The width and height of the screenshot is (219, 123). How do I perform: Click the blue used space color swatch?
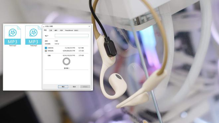click(46, 48)
